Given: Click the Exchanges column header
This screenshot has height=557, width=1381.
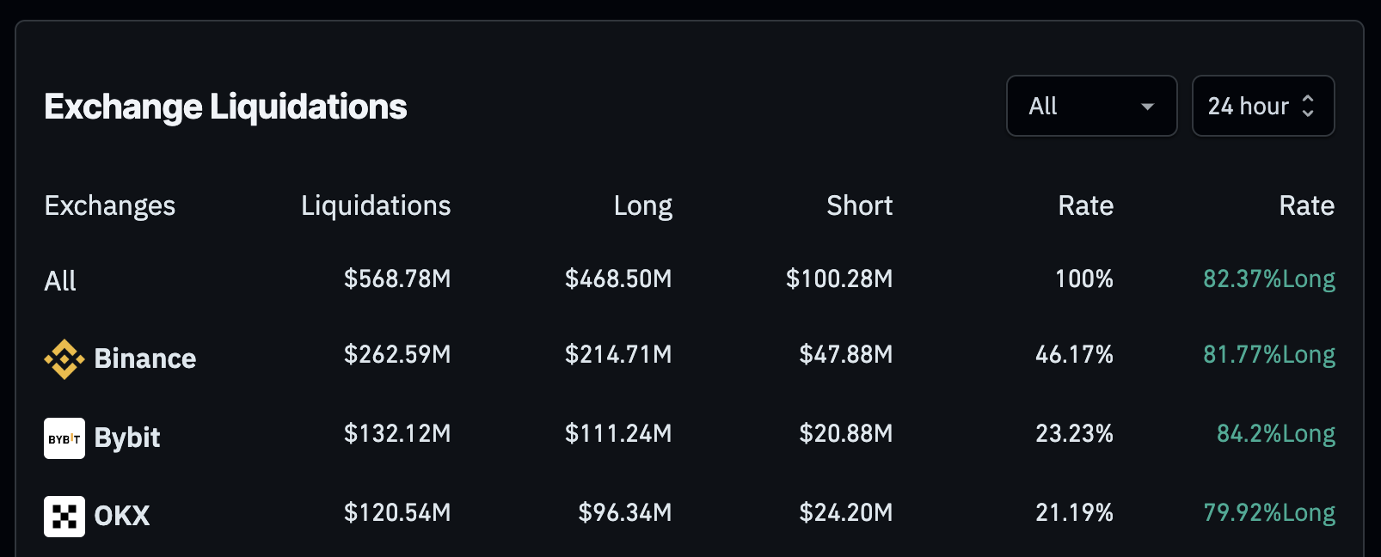Looking at the screenshot, I should (x=110, y=205).
